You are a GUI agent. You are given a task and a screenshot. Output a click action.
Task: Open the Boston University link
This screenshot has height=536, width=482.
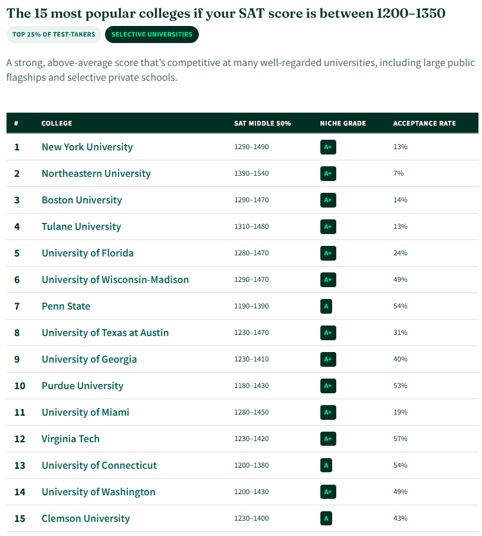coord(82,200)
